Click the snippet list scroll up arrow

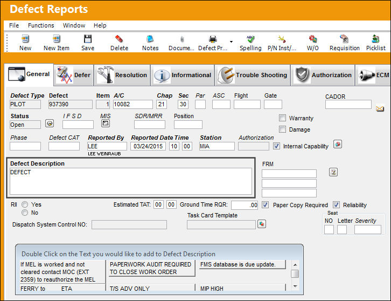click(x=295, y=264)
